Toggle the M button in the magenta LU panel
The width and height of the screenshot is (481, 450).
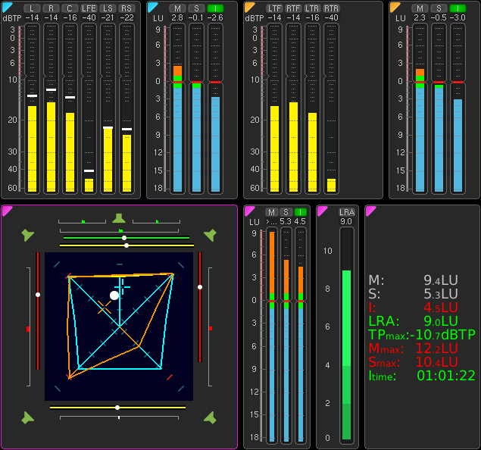(271, 211)
